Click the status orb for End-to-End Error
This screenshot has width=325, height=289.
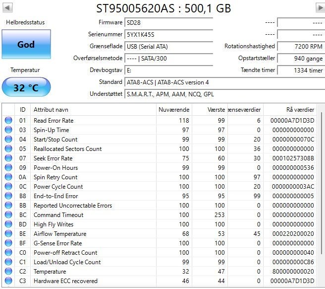pyautogui.click(x=8, y=196)
